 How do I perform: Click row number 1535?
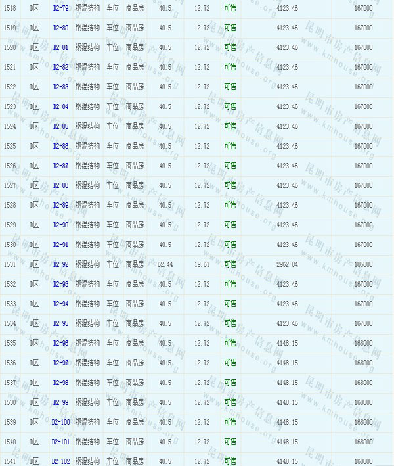10,343
